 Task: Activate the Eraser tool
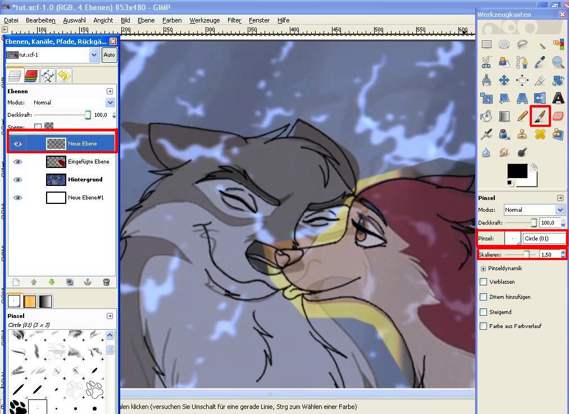558,116
